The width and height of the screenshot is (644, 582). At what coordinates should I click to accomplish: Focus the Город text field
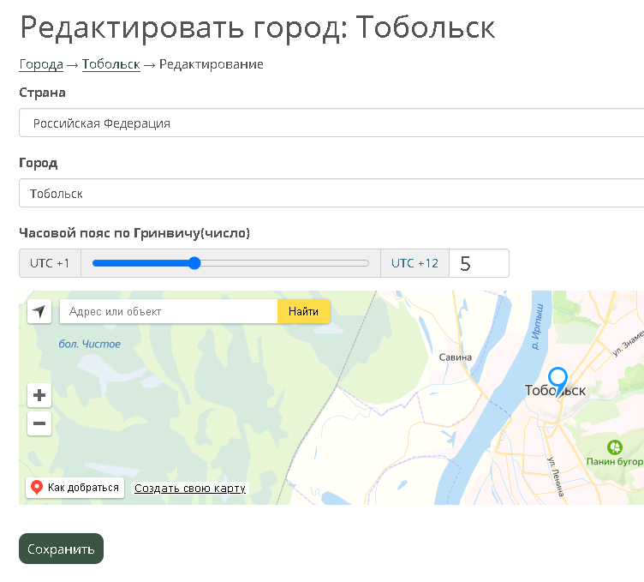[331, 194]
